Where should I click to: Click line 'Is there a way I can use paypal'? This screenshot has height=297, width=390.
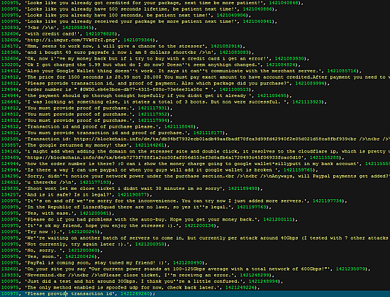tap(160, 170)
